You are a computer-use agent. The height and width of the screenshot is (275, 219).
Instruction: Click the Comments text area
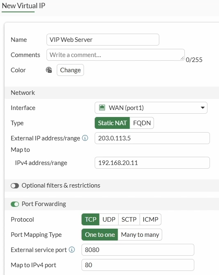116,55
